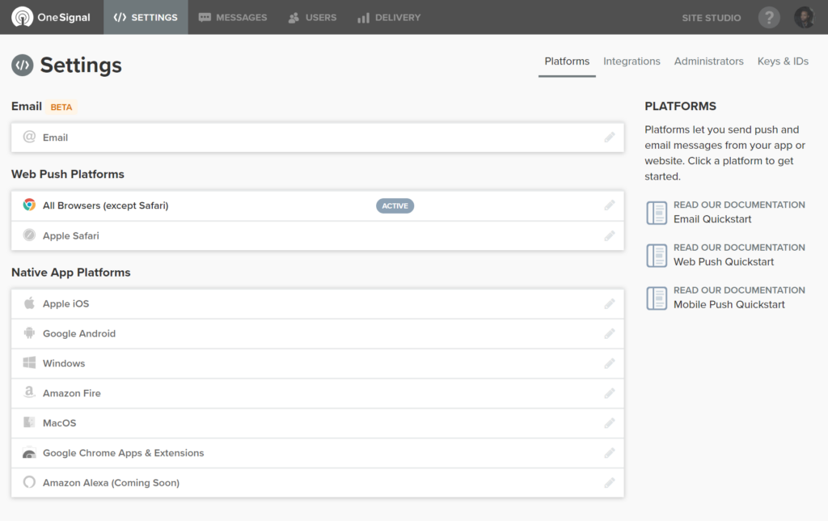Navigate to the Delivery section

point(388,16)
